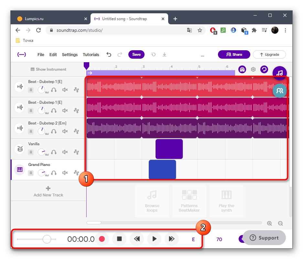This screenshot has width=303, height=259.
Task: Click the Upgrade button
Action: [x=269, y=54]
